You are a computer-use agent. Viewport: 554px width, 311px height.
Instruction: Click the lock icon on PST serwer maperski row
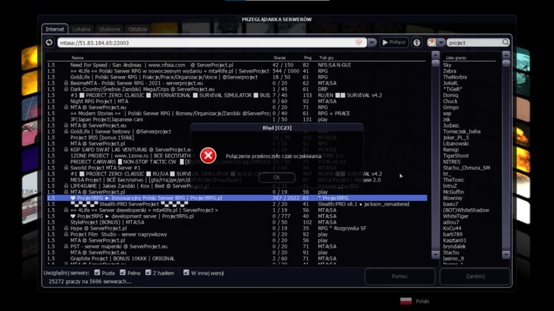tap(66, 246)
